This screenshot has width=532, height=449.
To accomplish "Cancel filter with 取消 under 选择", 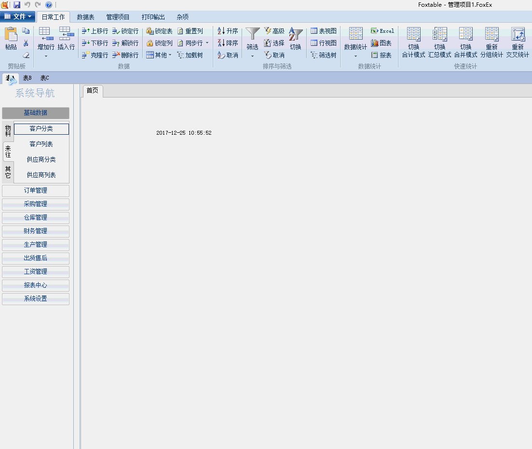I will (274, 55).
